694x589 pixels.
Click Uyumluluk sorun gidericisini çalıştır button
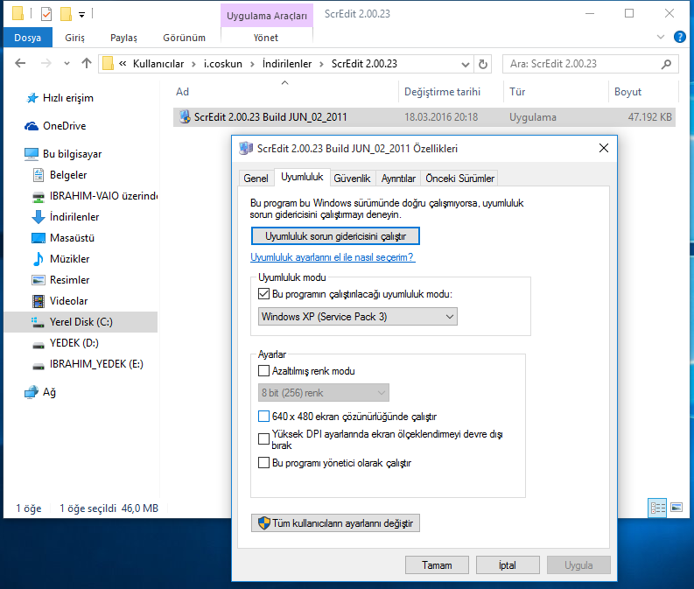(335, 236)
